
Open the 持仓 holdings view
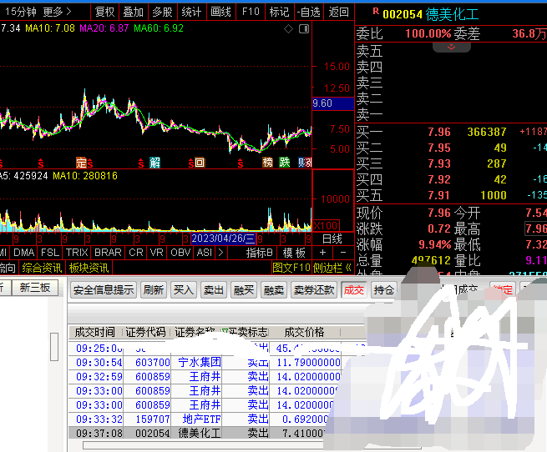pyautogui.click(x=384, y=290)
